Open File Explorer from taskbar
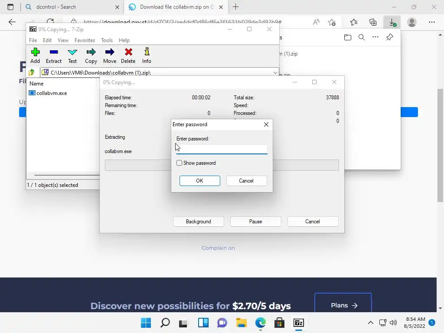Viewport: 444px width, 333px height. coord(241,323)
